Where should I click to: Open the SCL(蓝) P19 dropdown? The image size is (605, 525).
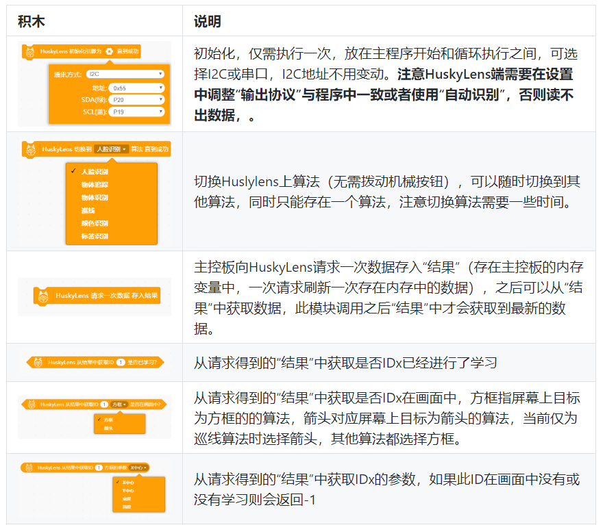coord(136,112)
